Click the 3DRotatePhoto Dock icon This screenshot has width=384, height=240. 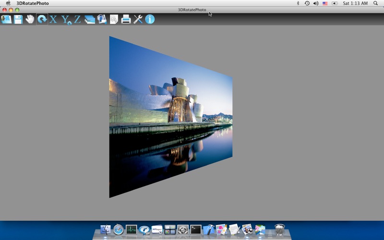(x=260, y=230)
